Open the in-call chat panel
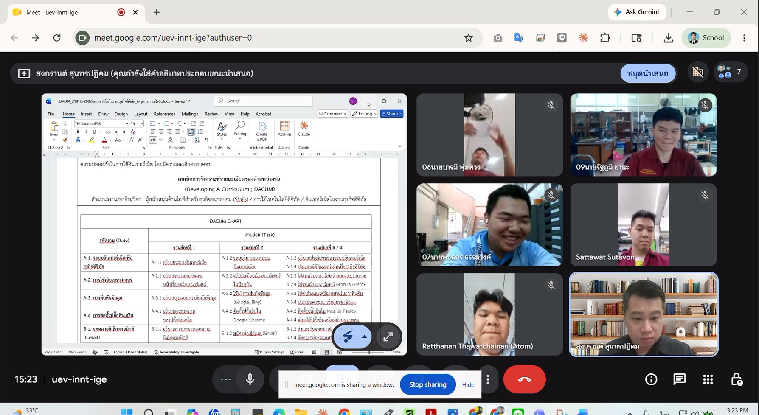The image size is (759, 415). pyautogui.click(x=679, y=379)
